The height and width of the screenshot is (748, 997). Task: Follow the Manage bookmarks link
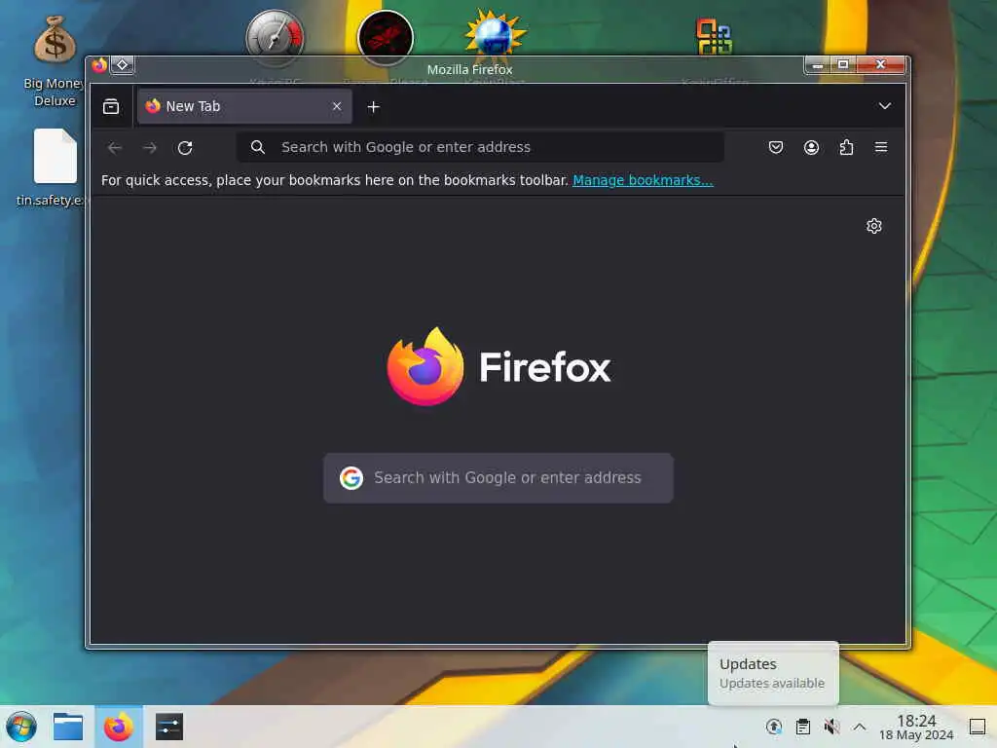[643, 180]
